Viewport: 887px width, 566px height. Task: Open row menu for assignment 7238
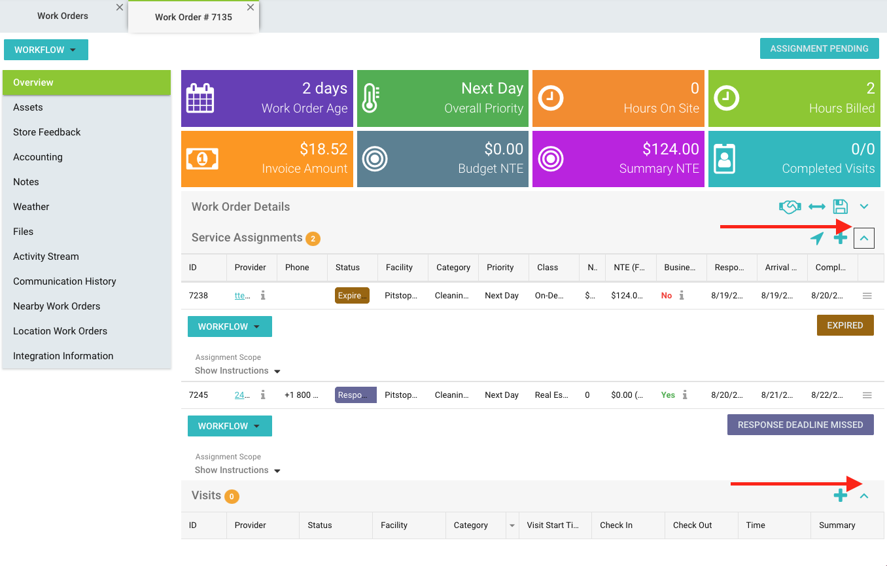tap(867, 296)
